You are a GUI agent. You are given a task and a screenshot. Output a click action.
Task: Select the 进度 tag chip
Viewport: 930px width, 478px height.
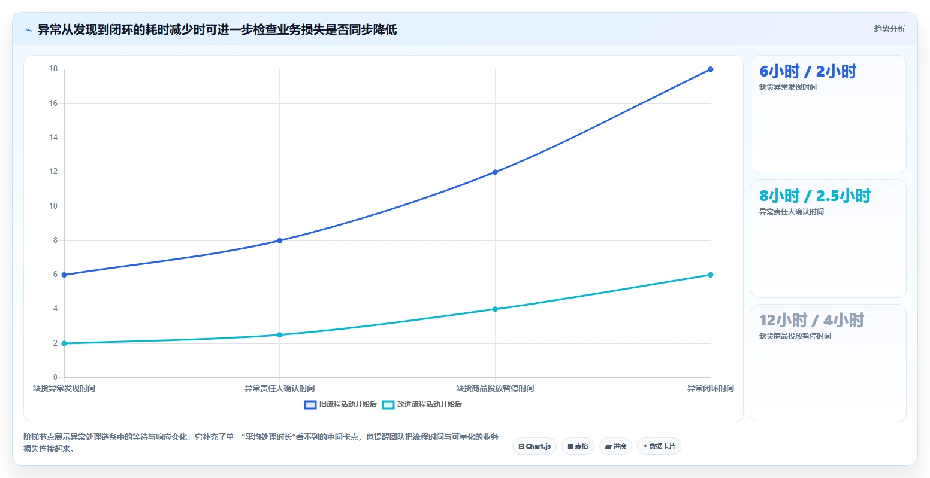click(615, 446)
